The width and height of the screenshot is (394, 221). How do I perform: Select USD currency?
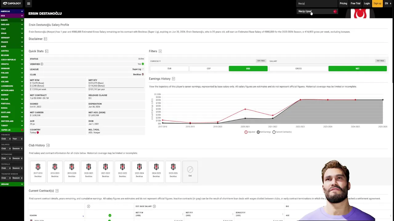pos(248,69)
